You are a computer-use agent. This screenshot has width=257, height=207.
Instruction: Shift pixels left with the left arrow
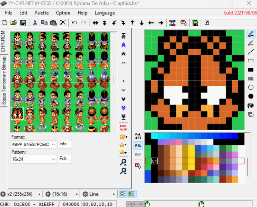[151, 23]
